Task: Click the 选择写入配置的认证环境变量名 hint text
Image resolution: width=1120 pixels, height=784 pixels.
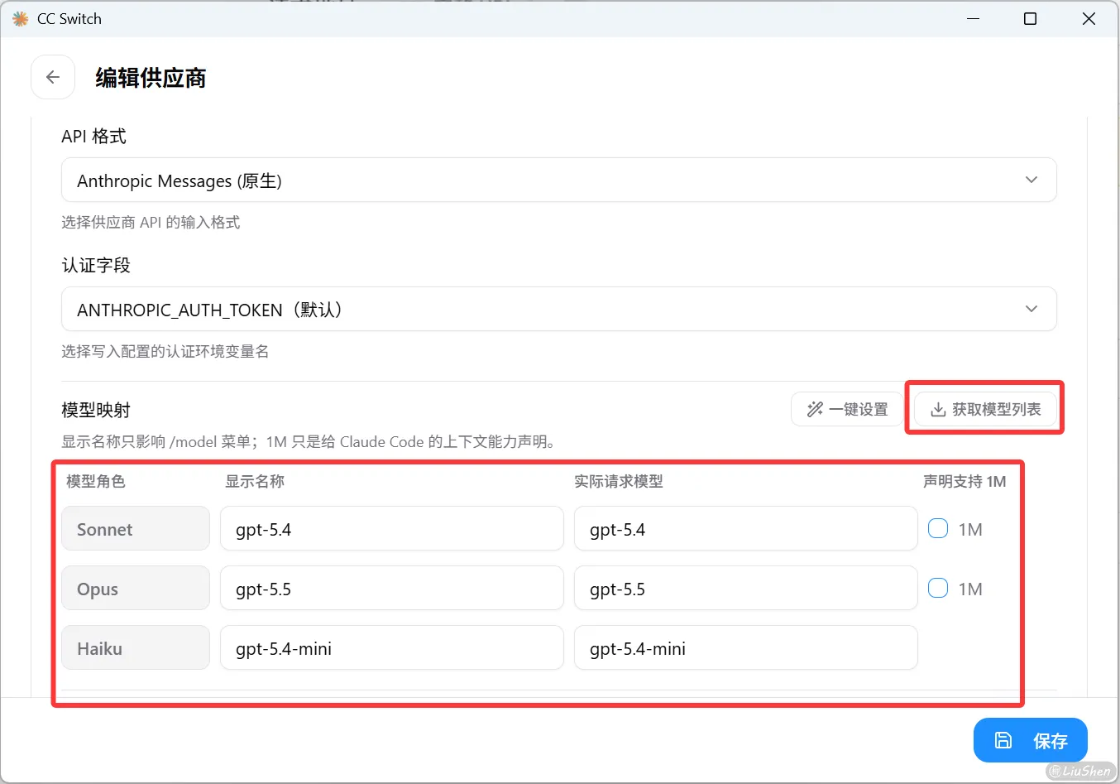Action: tap(165, 351)
